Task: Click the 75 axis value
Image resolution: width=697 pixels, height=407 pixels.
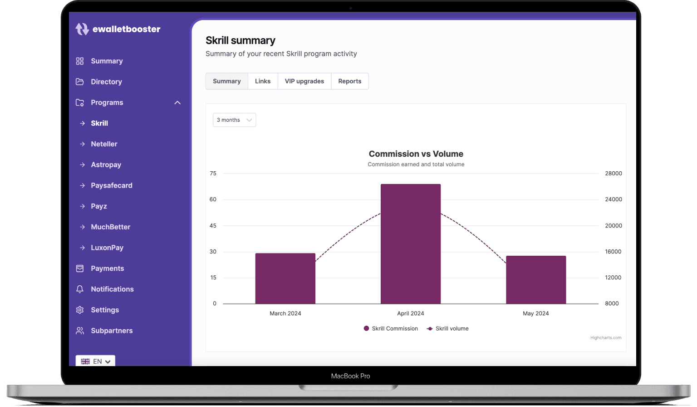Action: (x=213, y=174)
